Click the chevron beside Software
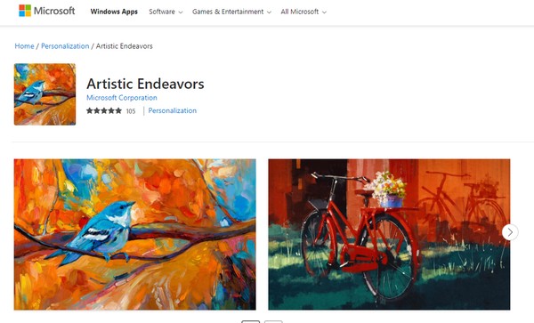Viewport: 534px width, 323px height. pyautogui.click(x=181, y=12)
